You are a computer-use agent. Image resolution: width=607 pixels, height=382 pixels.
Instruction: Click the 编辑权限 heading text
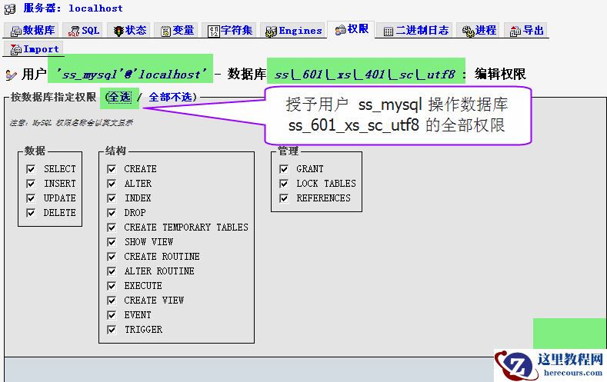click(x=500, y=74)
